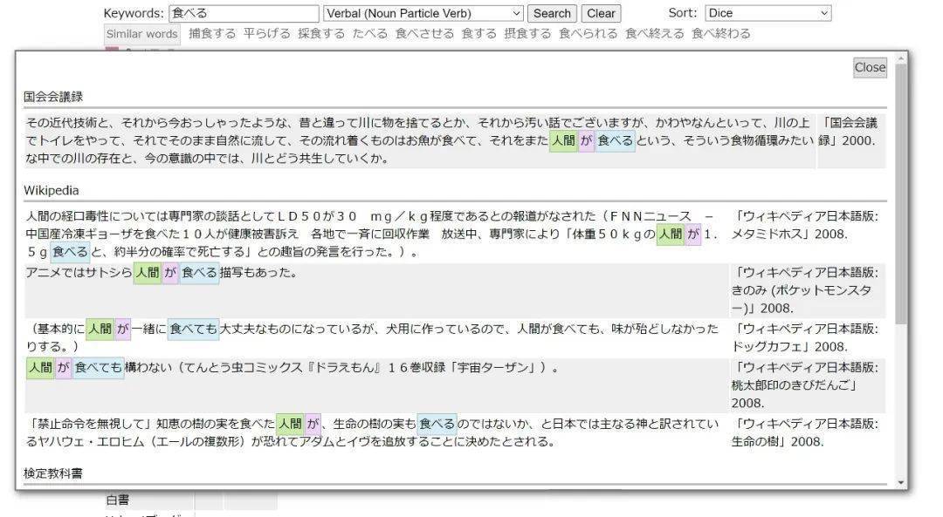The height and width of the screenshot is (517, 943).
Task: Close the example sentences popup
Action: [x=869, y=67]
